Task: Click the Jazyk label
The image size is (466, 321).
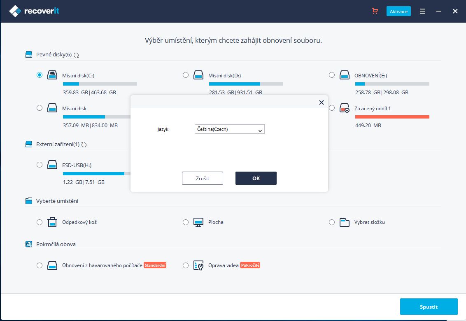Action: click(x=163, y=129)
